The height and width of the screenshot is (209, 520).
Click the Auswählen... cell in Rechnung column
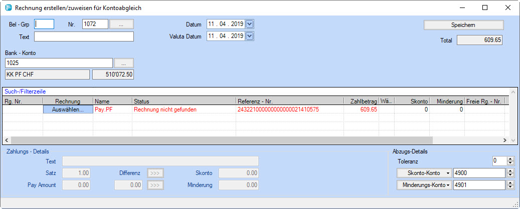point(68,109)
